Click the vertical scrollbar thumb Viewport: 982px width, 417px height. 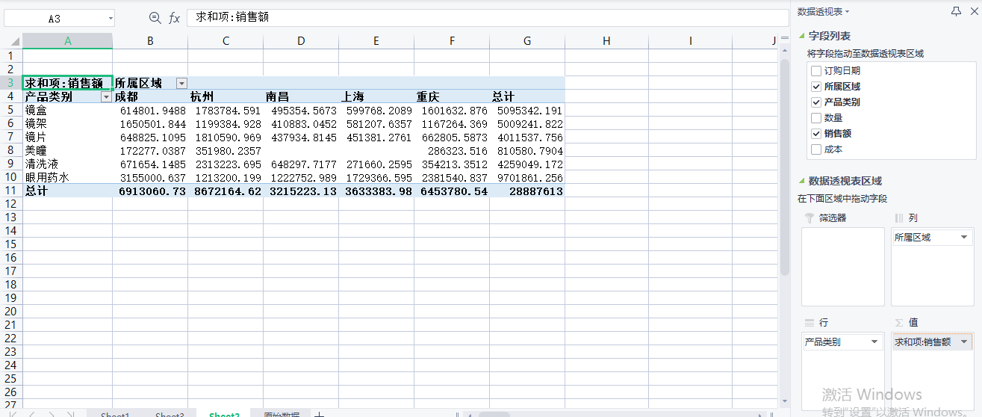pyautogui.click(x=784, y=166)
